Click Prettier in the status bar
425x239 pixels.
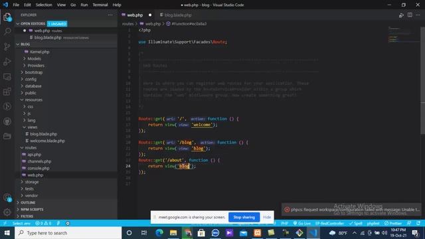393,223
